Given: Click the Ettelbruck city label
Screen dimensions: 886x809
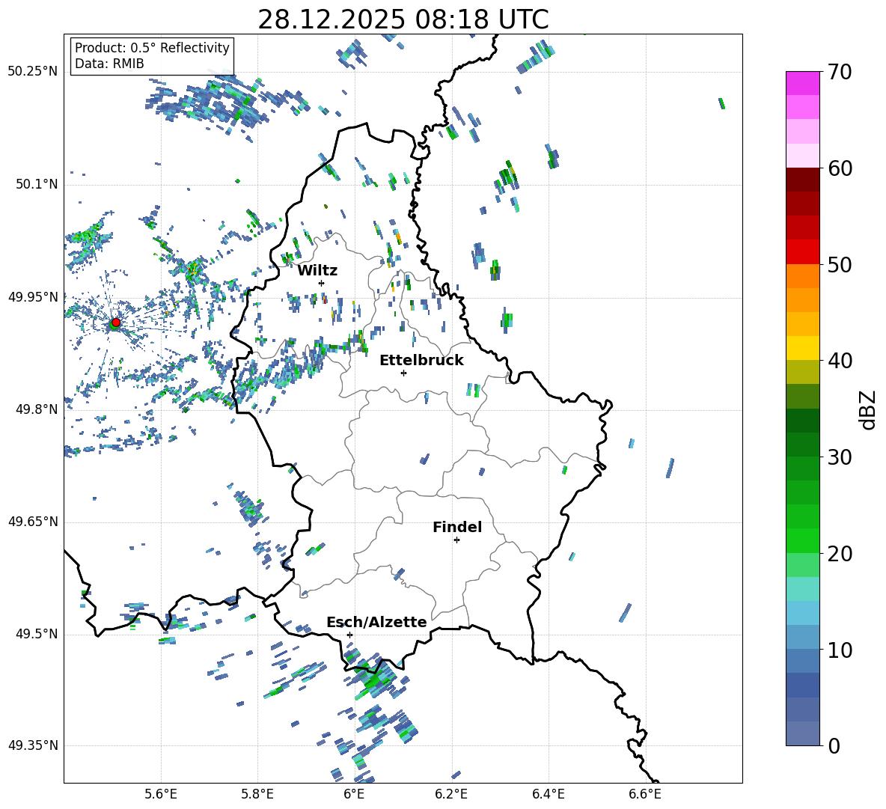Looking at the screenshot, I should point(421,361).
